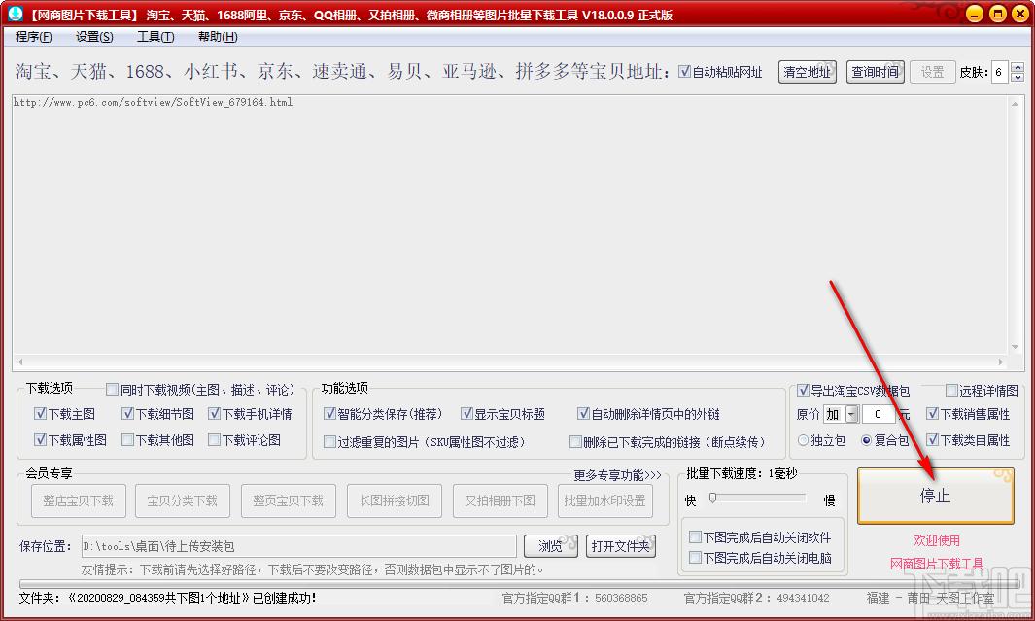
Task: Click the horizontal scroll left arrow
Action: pos(20,362)
